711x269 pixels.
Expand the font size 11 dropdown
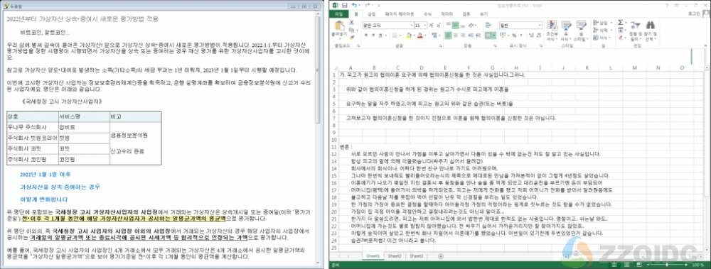pos(425,26)
